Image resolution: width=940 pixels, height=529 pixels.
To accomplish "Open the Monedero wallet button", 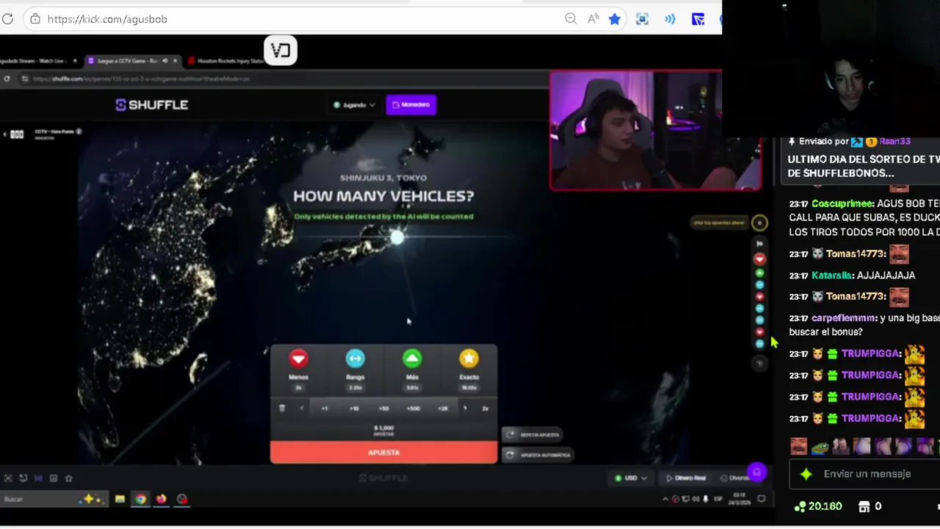I will point(411,105).
